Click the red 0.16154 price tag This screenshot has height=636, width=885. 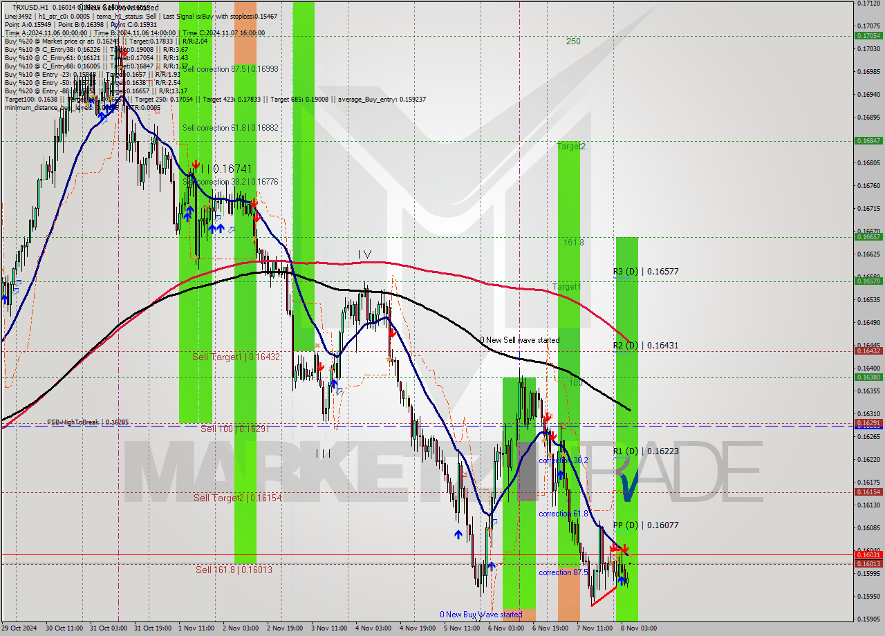point(868,492)
